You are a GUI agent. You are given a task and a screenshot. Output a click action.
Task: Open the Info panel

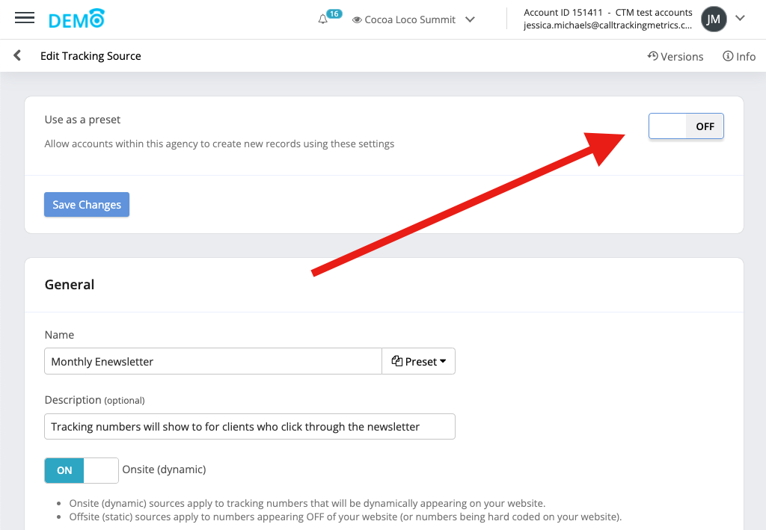(739, 57)
